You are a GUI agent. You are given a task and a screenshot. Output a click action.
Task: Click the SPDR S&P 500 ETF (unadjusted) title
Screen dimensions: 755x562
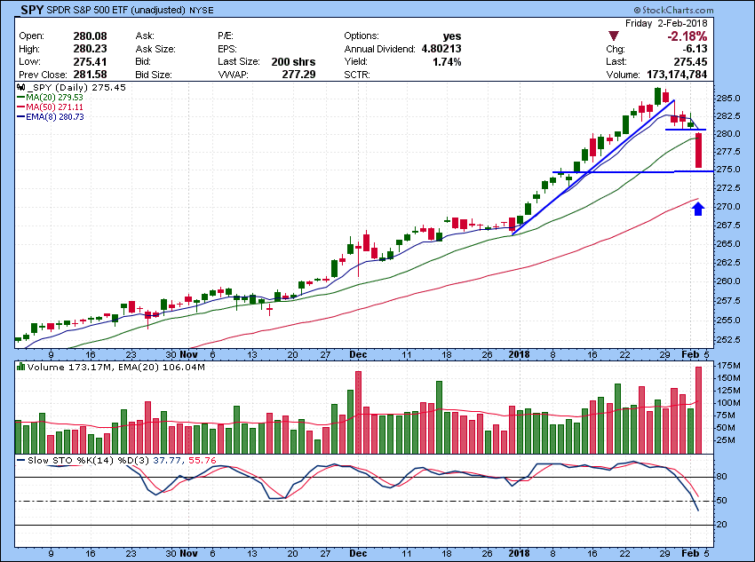pos(116,10)
